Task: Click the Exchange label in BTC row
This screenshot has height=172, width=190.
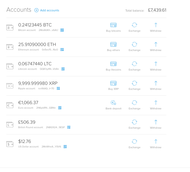Action: point(134,31)
